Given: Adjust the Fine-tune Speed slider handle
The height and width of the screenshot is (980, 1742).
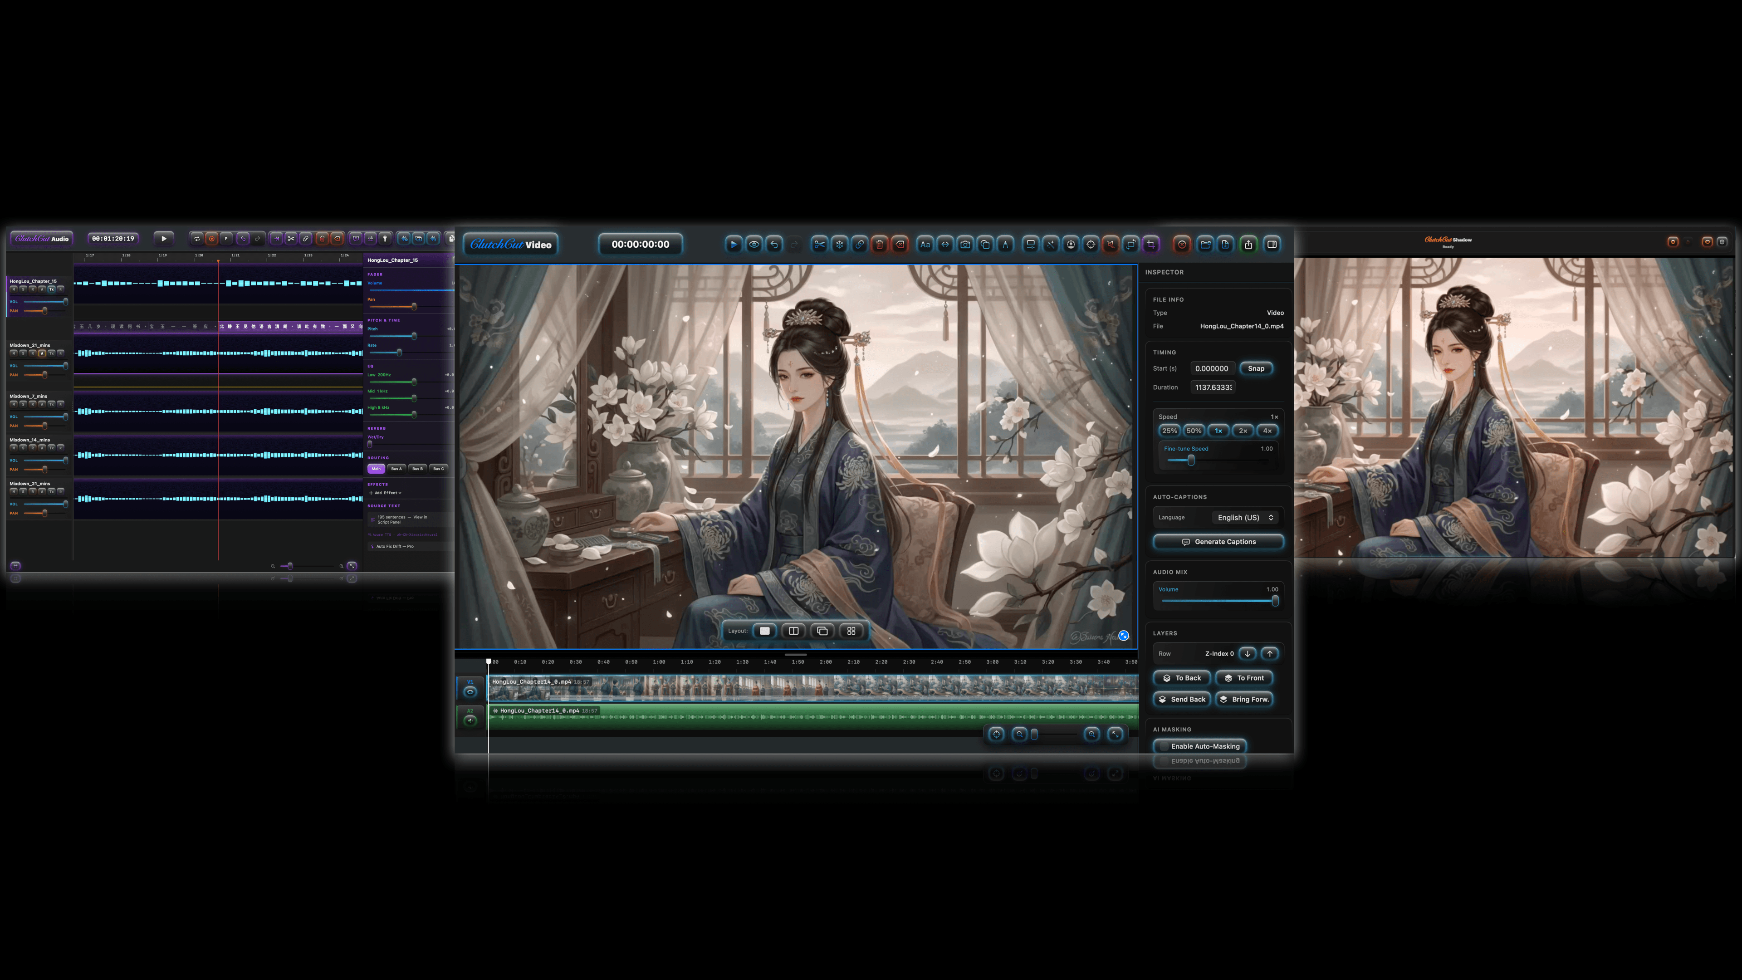Looking at the screenshot, I should click(1191, 460).
